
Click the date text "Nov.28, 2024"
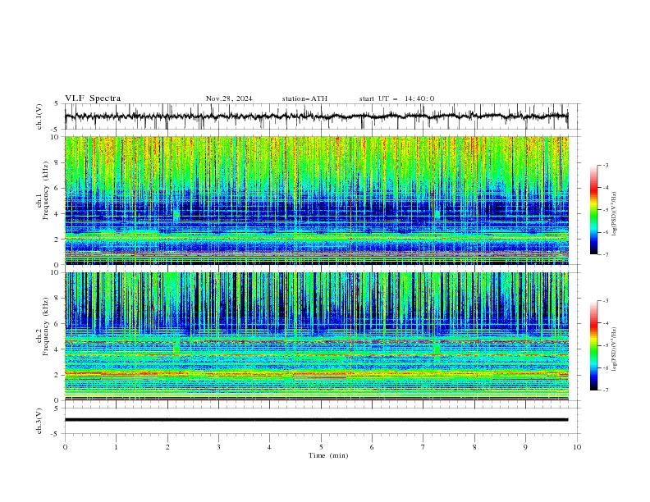tap(229, 98)
